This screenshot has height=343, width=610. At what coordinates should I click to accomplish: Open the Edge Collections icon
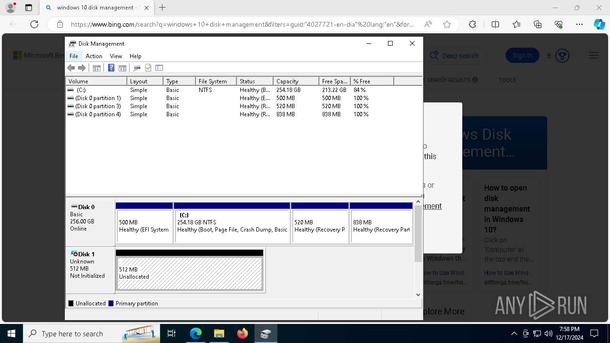[538, 24]
